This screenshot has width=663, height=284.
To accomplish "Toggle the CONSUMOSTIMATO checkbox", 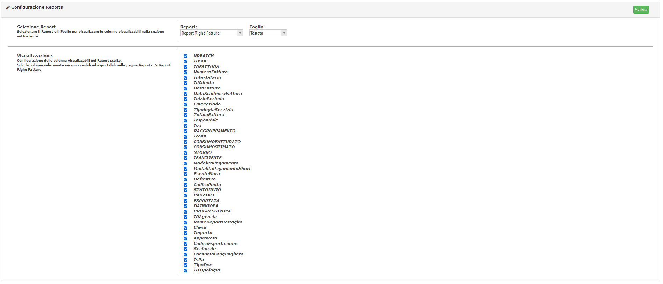I will pyautogui.click(x=185, y=147).
